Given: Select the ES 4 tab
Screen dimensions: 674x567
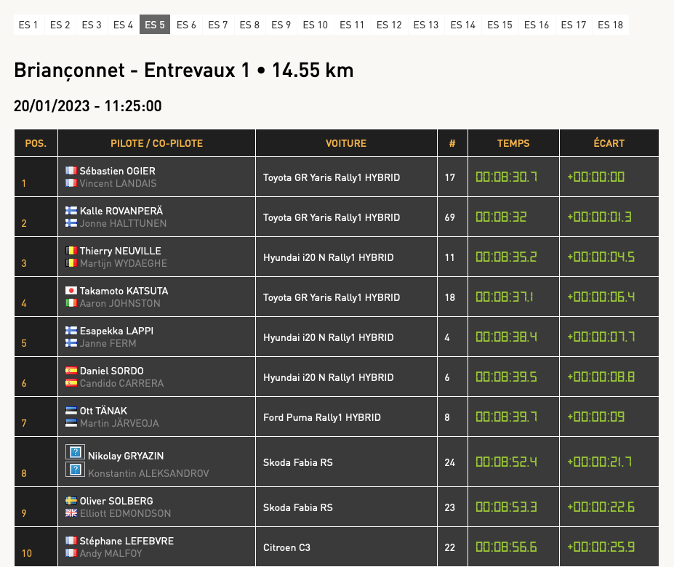Looking at the screenshot, I should pos(123,25).
